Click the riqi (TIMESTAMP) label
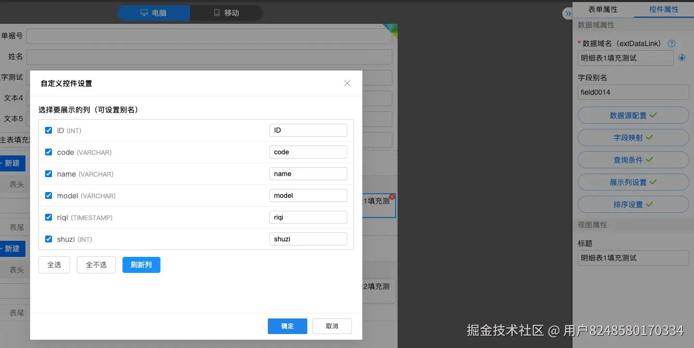Screen dimensions: 694x348 (x=85, y=218)
